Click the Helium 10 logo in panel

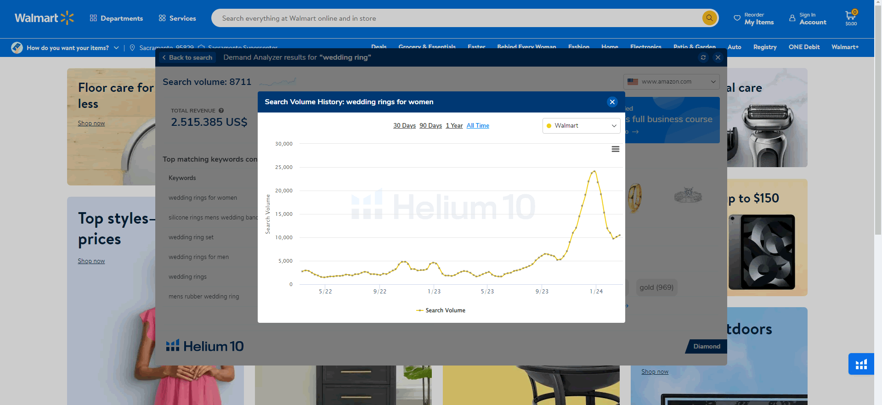(x=205, y=346)
